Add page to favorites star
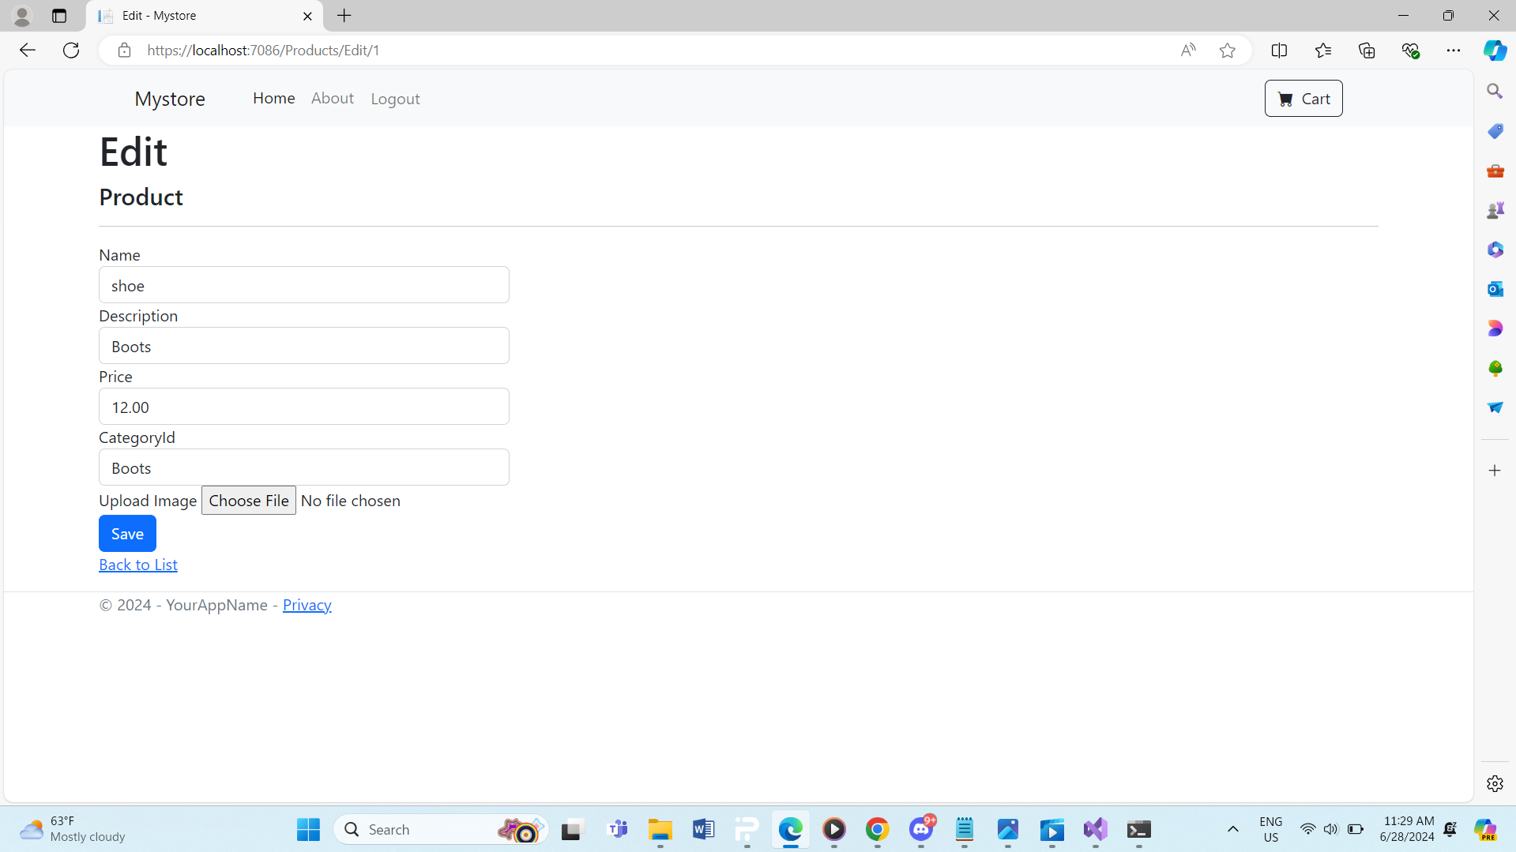This screenshot has height=852, width=1516. point(1227,51)
